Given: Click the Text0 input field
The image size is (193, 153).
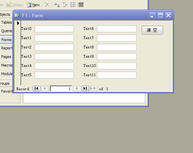Looking at the screenshot, I should click(x=54, y=29).
